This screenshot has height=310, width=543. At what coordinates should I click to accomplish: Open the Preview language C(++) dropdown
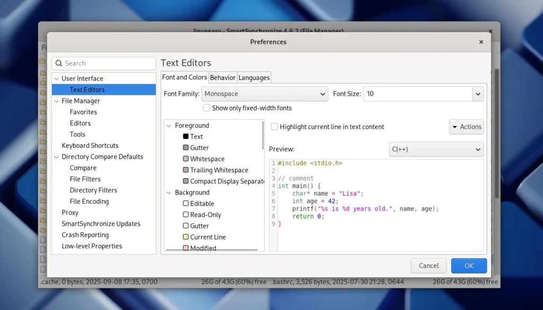click(436, 150)
